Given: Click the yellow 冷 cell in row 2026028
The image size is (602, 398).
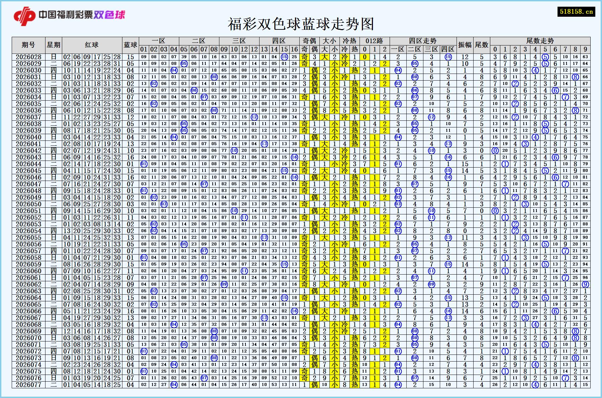Looking at the screenshot, I should pos(344,57).
